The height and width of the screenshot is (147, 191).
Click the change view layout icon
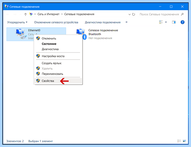[161, 22]
